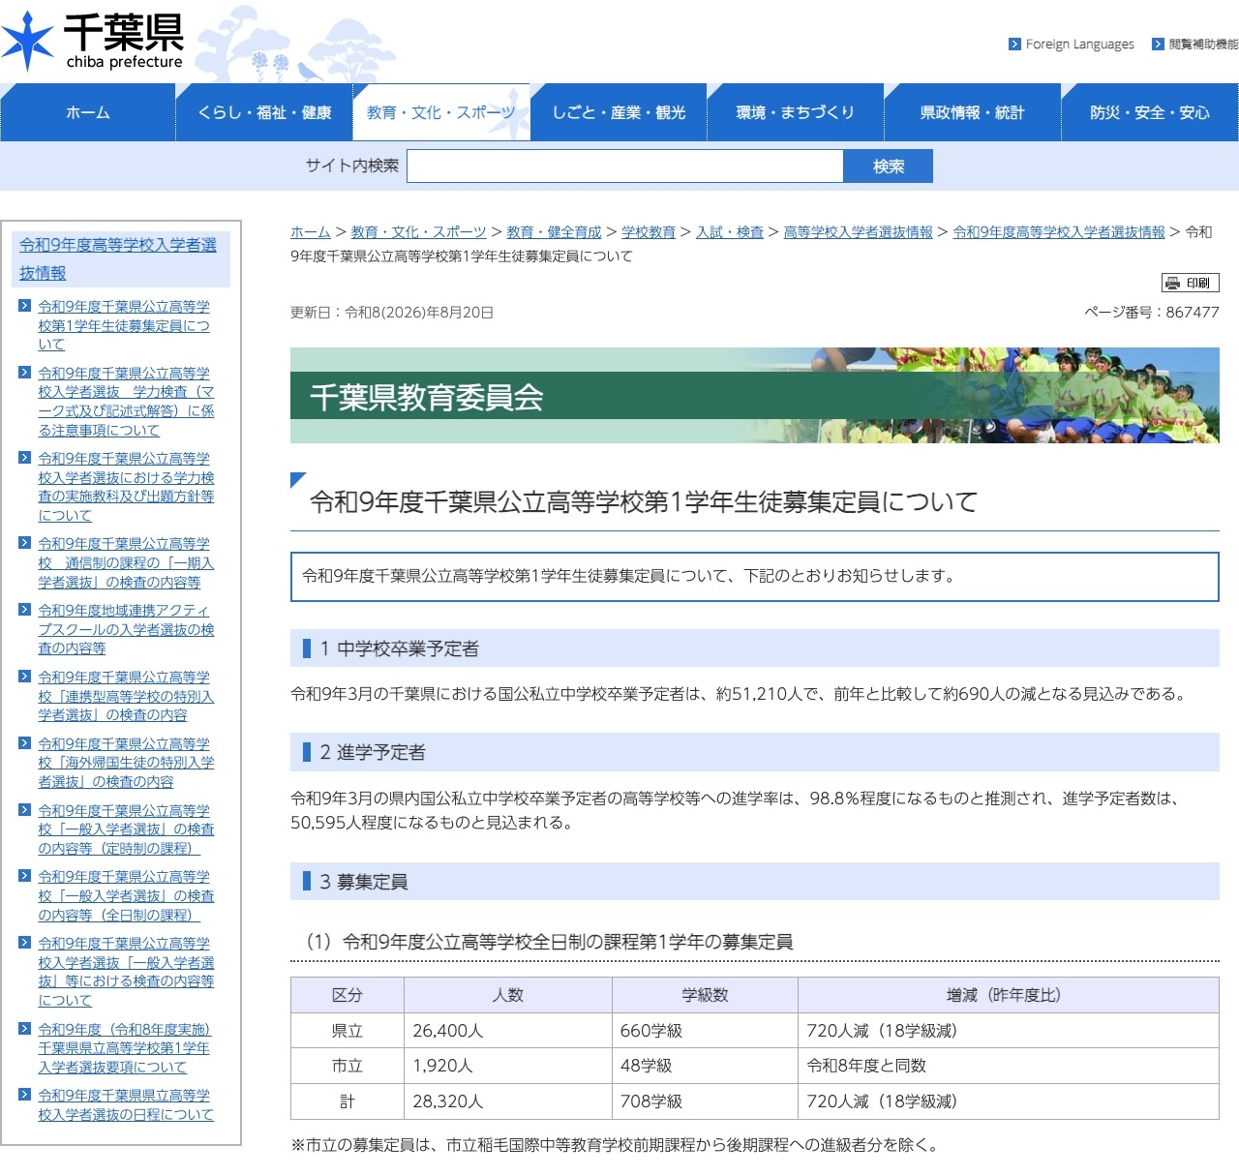Click arrow icon beside 全日制の課程 sidebar link
1239x1176 pixels.
click(25, 876)
